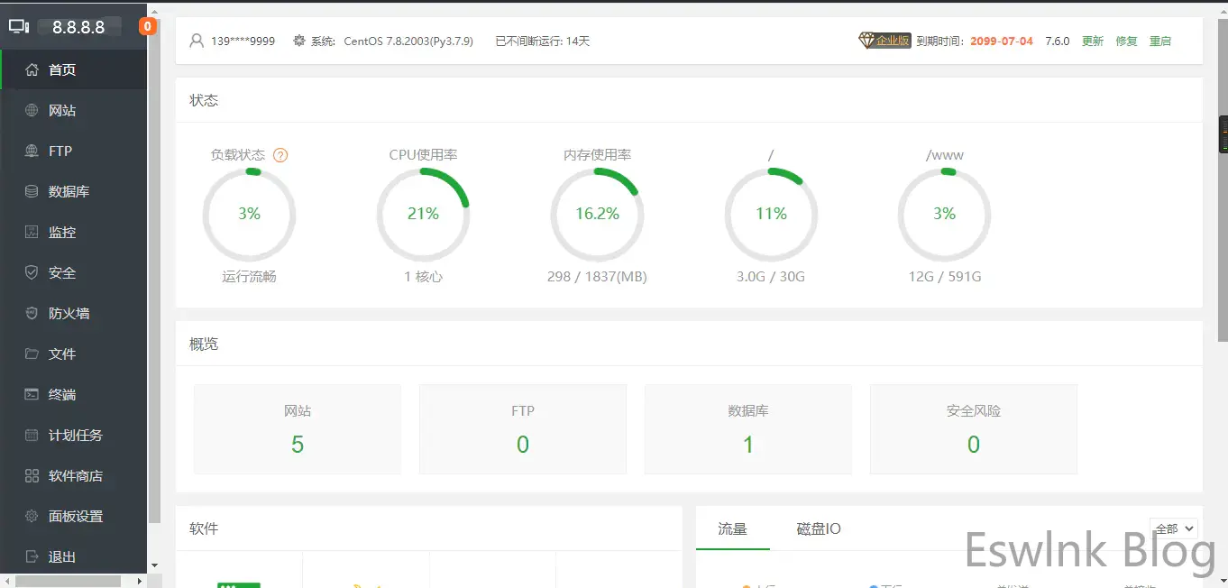Open the 全部 dropdown in traffic panel
The image size is (1228, 588).
coord(1173,528)
